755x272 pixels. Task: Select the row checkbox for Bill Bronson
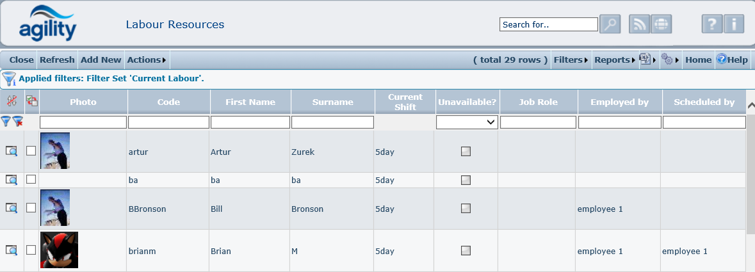tap(31, 208)
